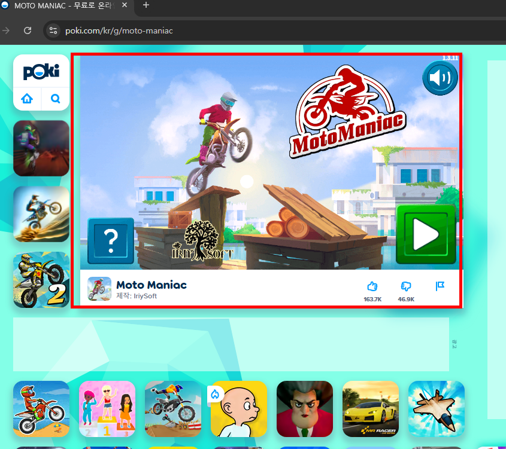
Task: Dislike the game with thumbs-down icon
Action: pos(405,286)
